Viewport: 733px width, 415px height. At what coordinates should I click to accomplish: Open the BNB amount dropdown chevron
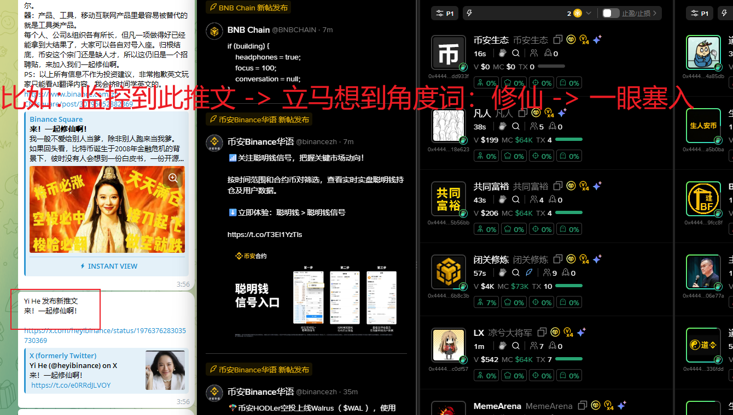[x=589, y=13]
